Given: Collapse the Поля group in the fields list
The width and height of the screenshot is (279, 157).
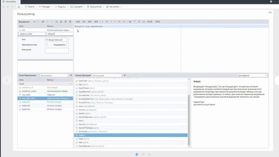Looking at the screenshot, I should coord(71,84).
